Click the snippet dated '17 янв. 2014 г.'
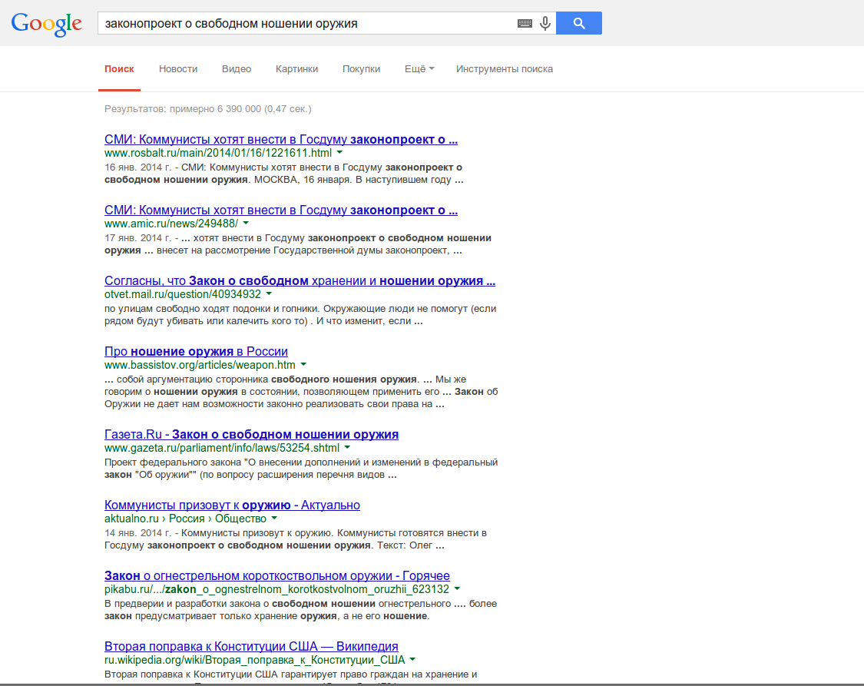This screenshot has height=686, width=864. (298, 244)
